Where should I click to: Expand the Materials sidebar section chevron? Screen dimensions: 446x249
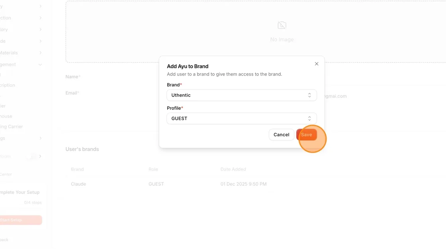click(40, 53)
